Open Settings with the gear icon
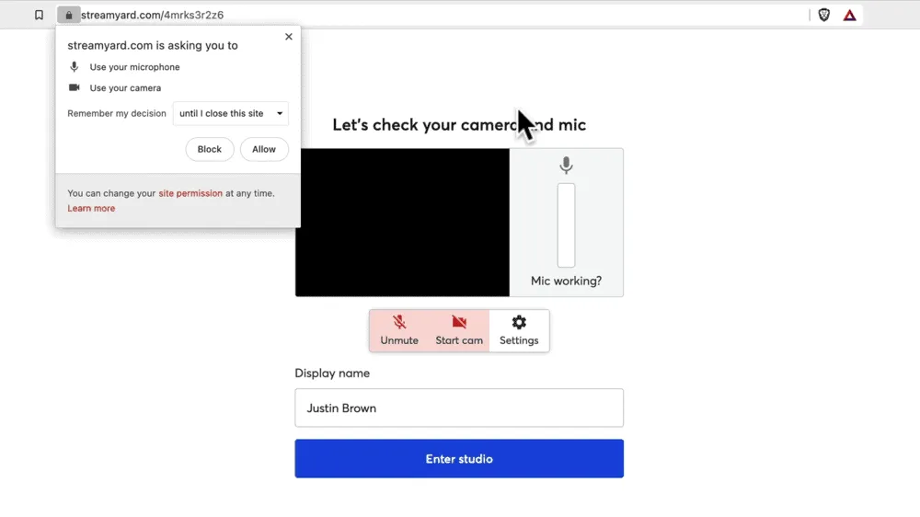920x517 pixels. 519,330
